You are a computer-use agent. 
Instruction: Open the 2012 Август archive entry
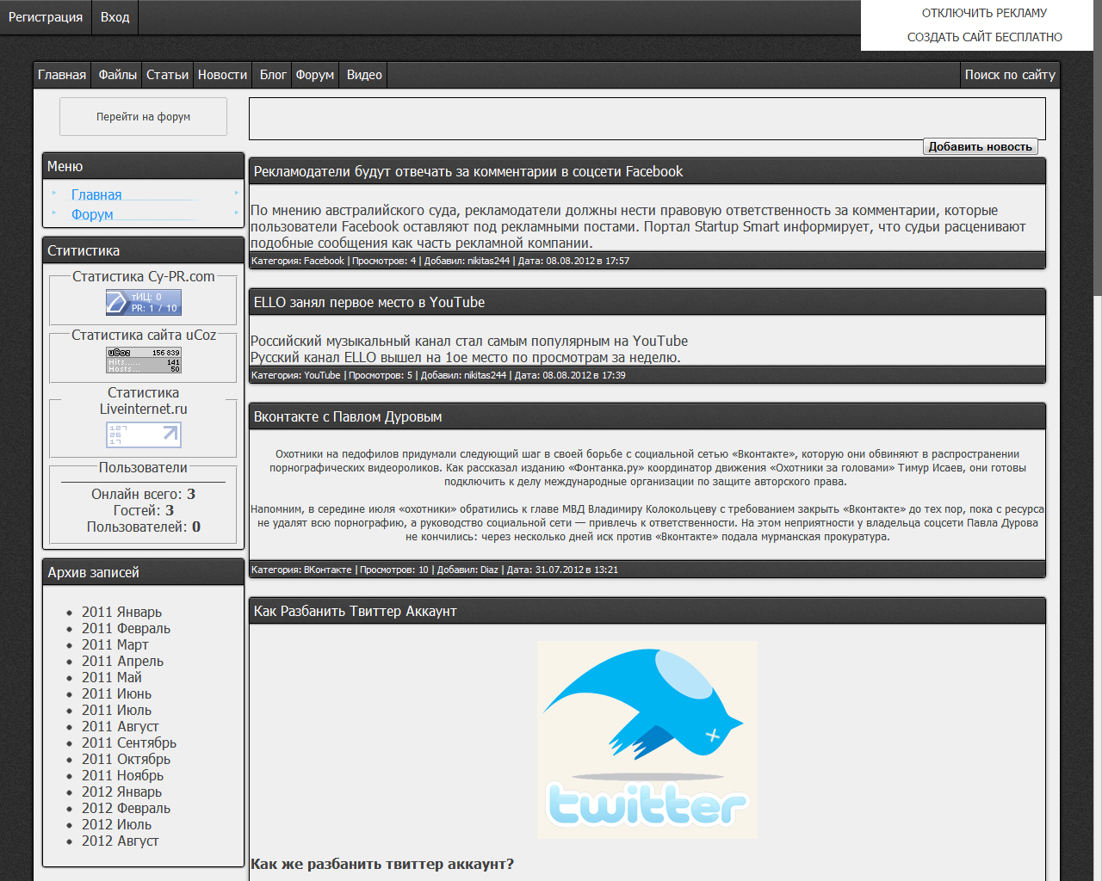120,841
